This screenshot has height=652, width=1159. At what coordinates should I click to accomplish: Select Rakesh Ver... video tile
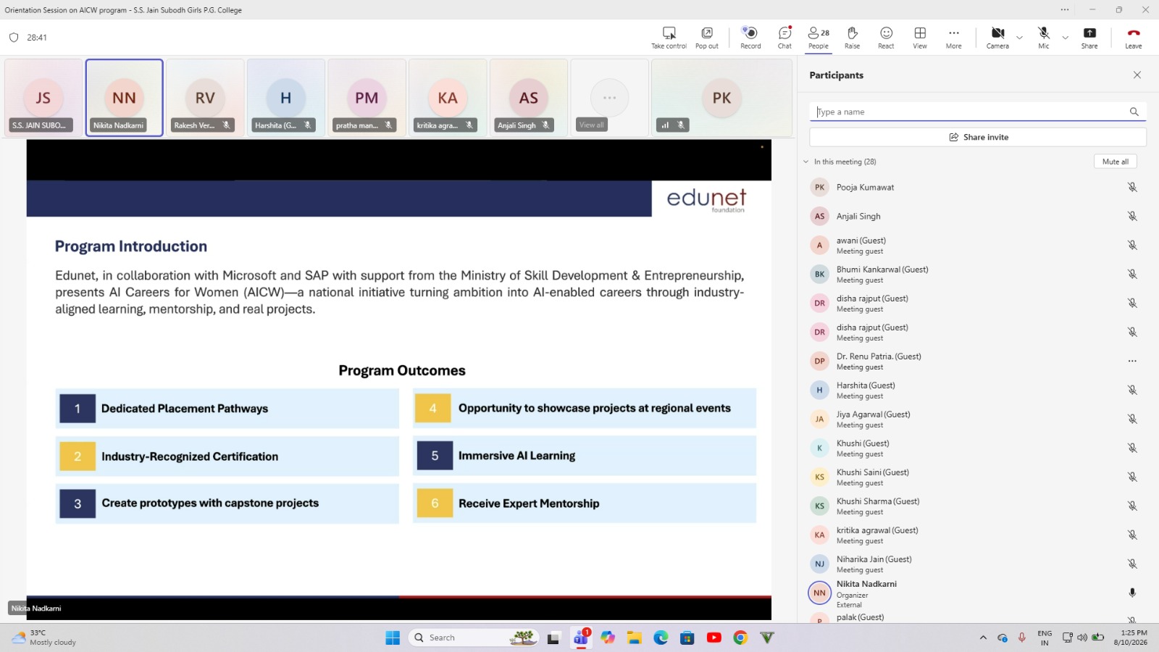click(205, 98)
